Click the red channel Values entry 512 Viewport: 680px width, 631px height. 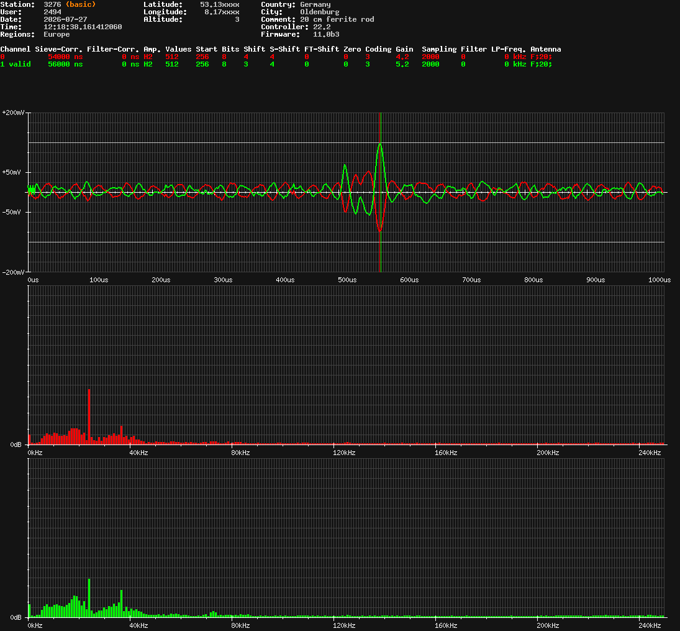click(172, 57)
